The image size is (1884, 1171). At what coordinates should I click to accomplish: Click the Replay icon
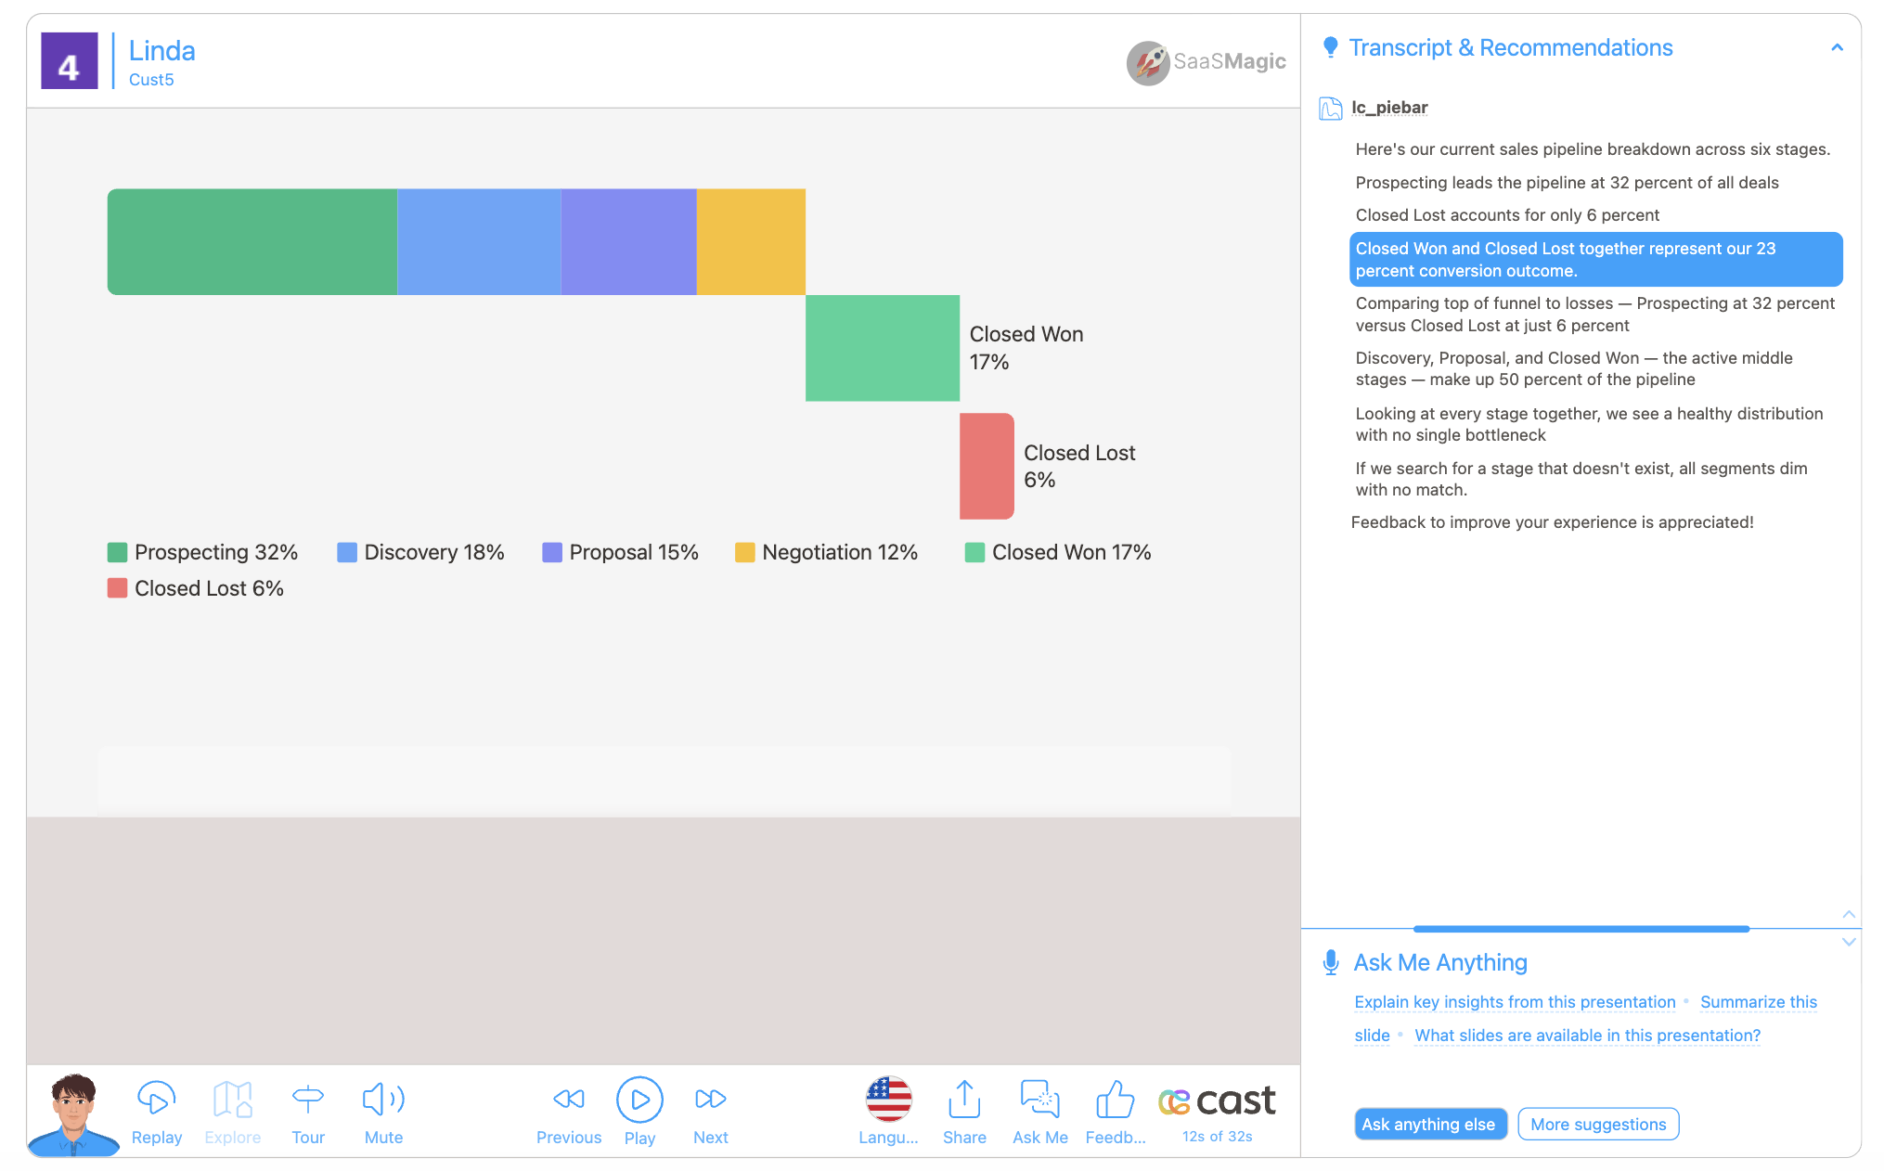(156, 1100)
